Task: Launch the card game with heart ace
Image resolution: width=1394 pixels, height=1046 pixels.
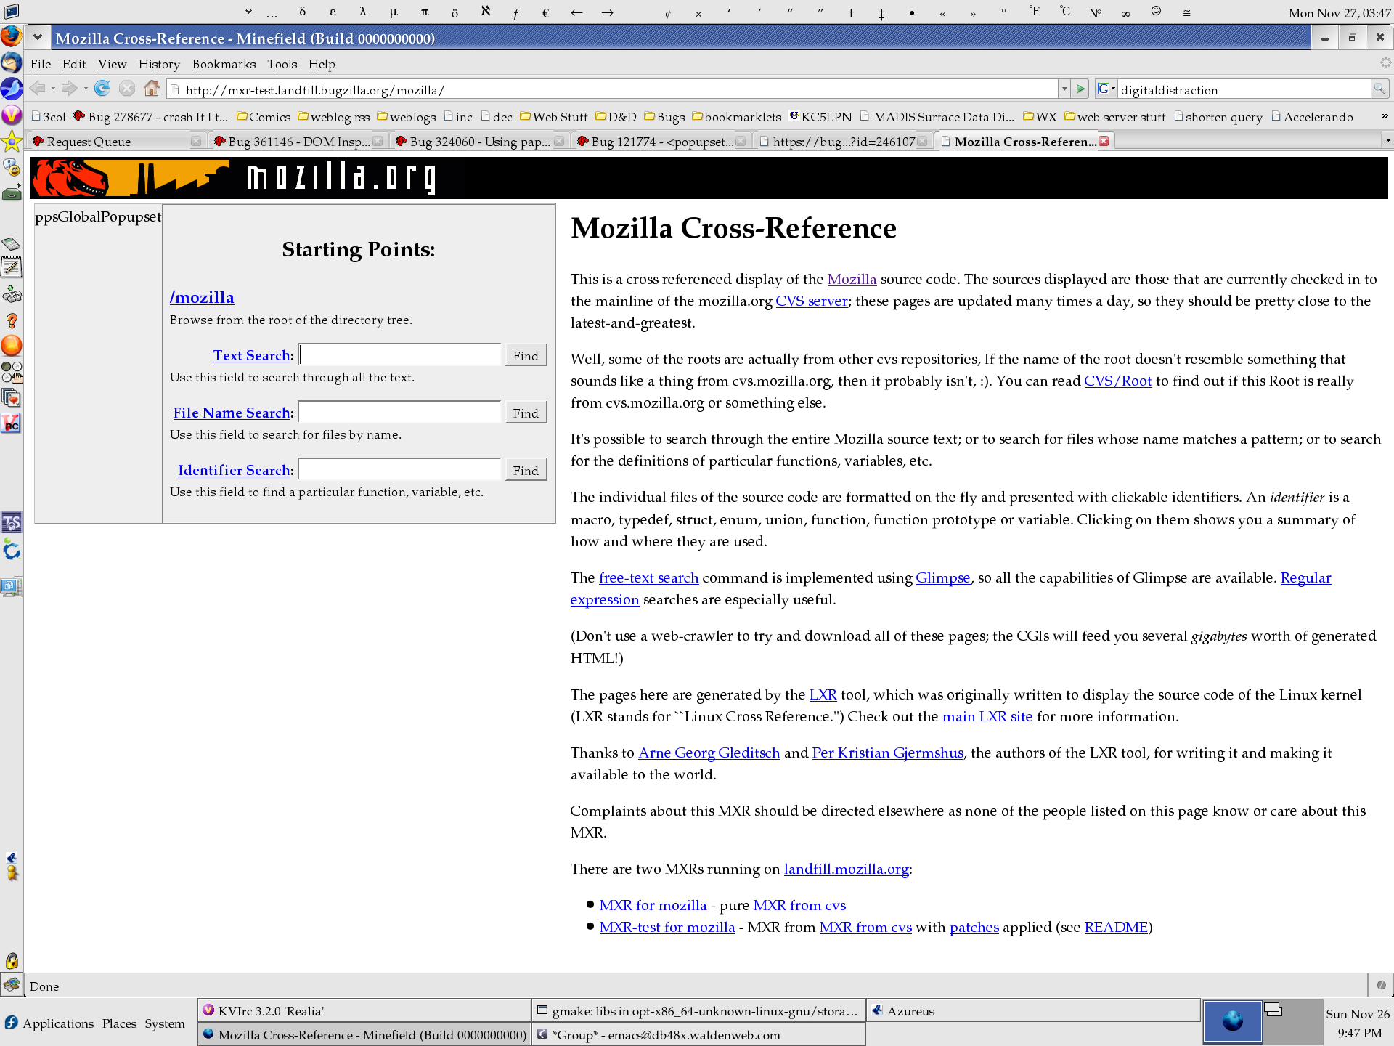Action: tap(12, 398)
